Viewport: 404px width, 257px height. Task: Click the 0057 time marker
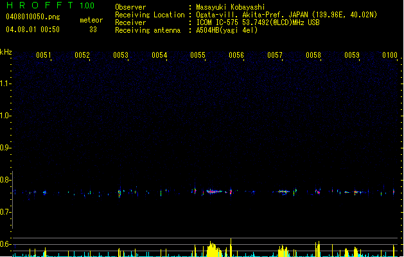pyautogui.click(x=275, y=55)
